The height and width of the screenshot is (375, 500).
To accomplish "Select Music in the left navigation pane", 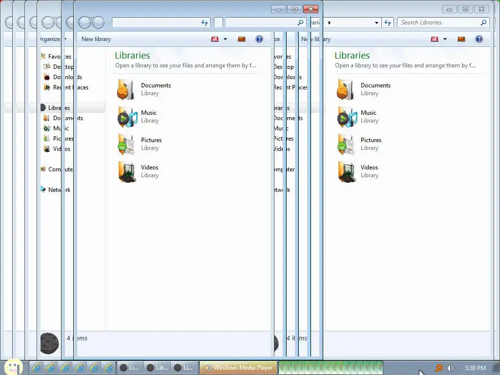I will pos(57,128).
